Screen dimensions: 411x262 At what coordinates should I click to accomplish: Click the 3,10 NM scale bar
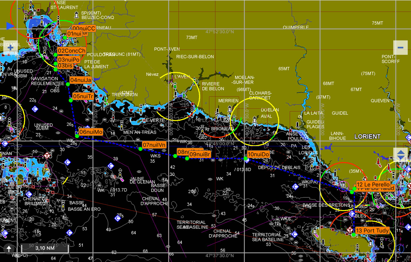coord(45,248)
